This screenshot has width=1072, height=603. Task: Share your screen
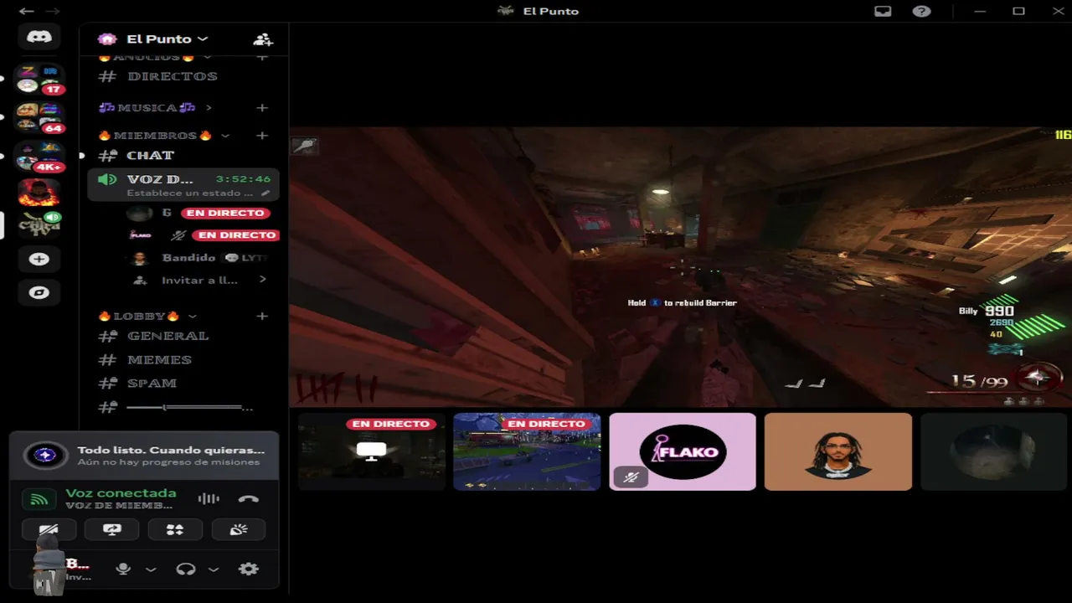pyautogui.click(x=112, y=529)
